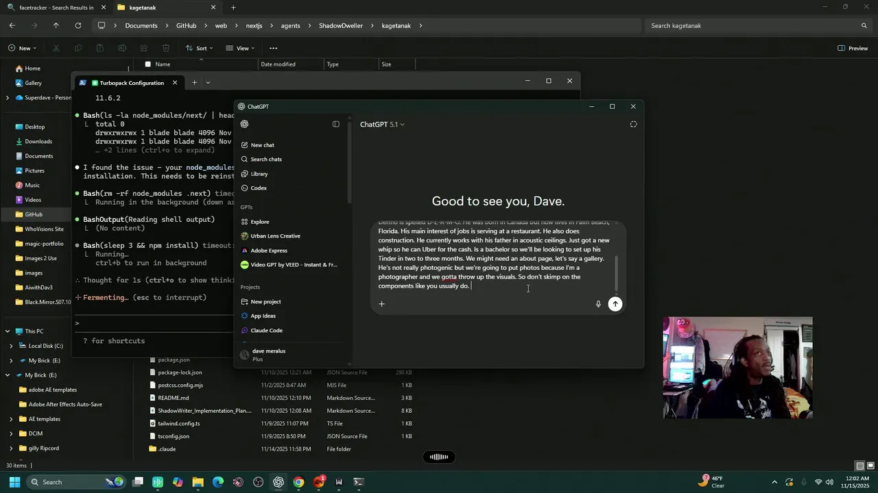Image resolution: width=878 pixels, height=493 pixels.
Task: Select the package-lock.json file
Action: (180, 372)
